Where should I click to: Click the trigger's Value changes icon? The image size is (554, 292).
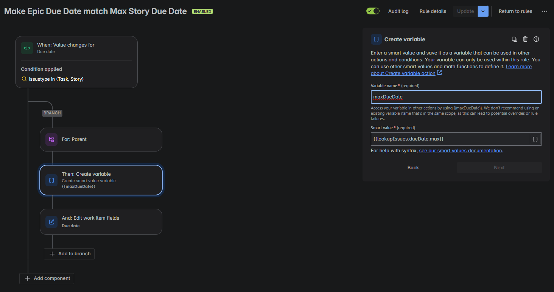(27, 48)
